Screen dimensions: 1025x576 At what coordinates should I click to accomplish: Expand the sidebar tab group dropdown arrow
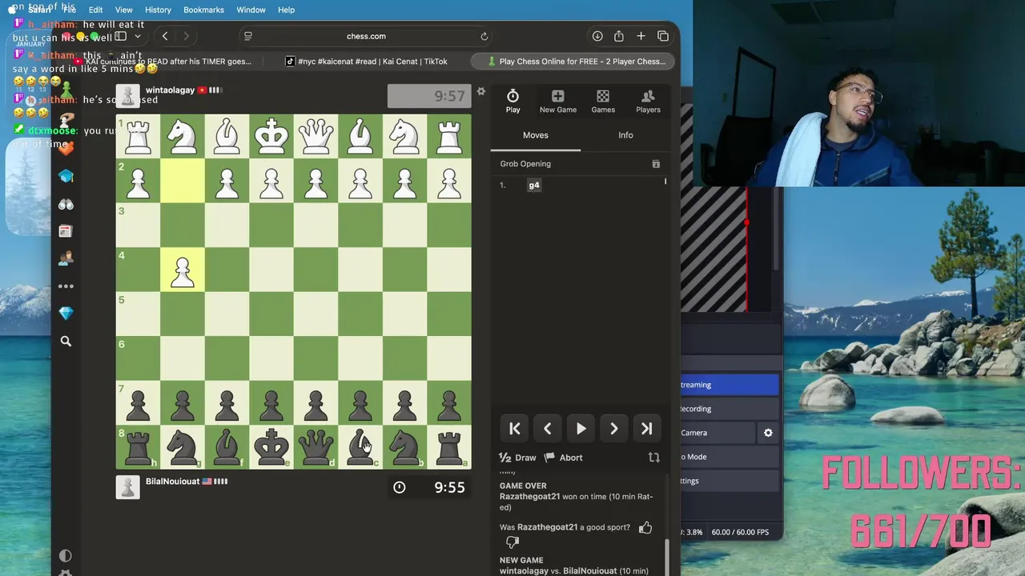coord(138,36)
